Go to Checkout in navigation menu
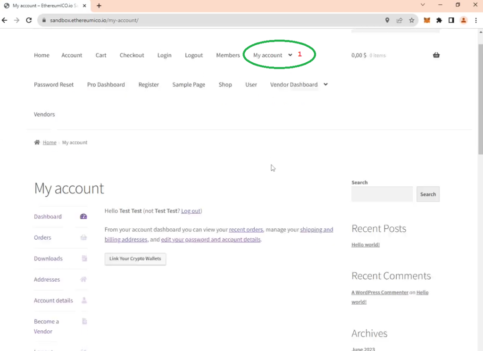The image size is (483, 351). (x=132, y=55)
